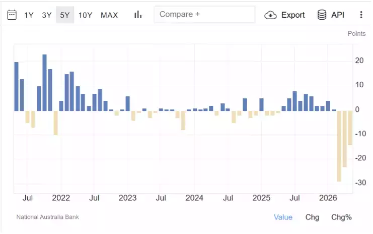The image size is (373, 234).
Task: Switch to the 10Y time range
Action: tap(85, 15)
